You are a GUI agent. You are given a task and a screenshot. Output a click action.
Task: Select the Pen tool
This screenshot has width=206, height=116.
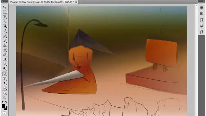pyautogui.click(x=5, y=74)
